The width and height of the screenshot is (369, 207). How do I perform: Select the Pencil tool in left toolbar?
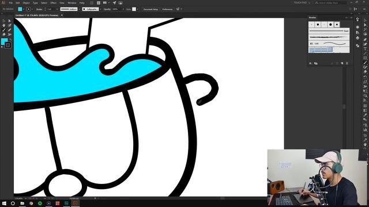[x=9, y=30]
